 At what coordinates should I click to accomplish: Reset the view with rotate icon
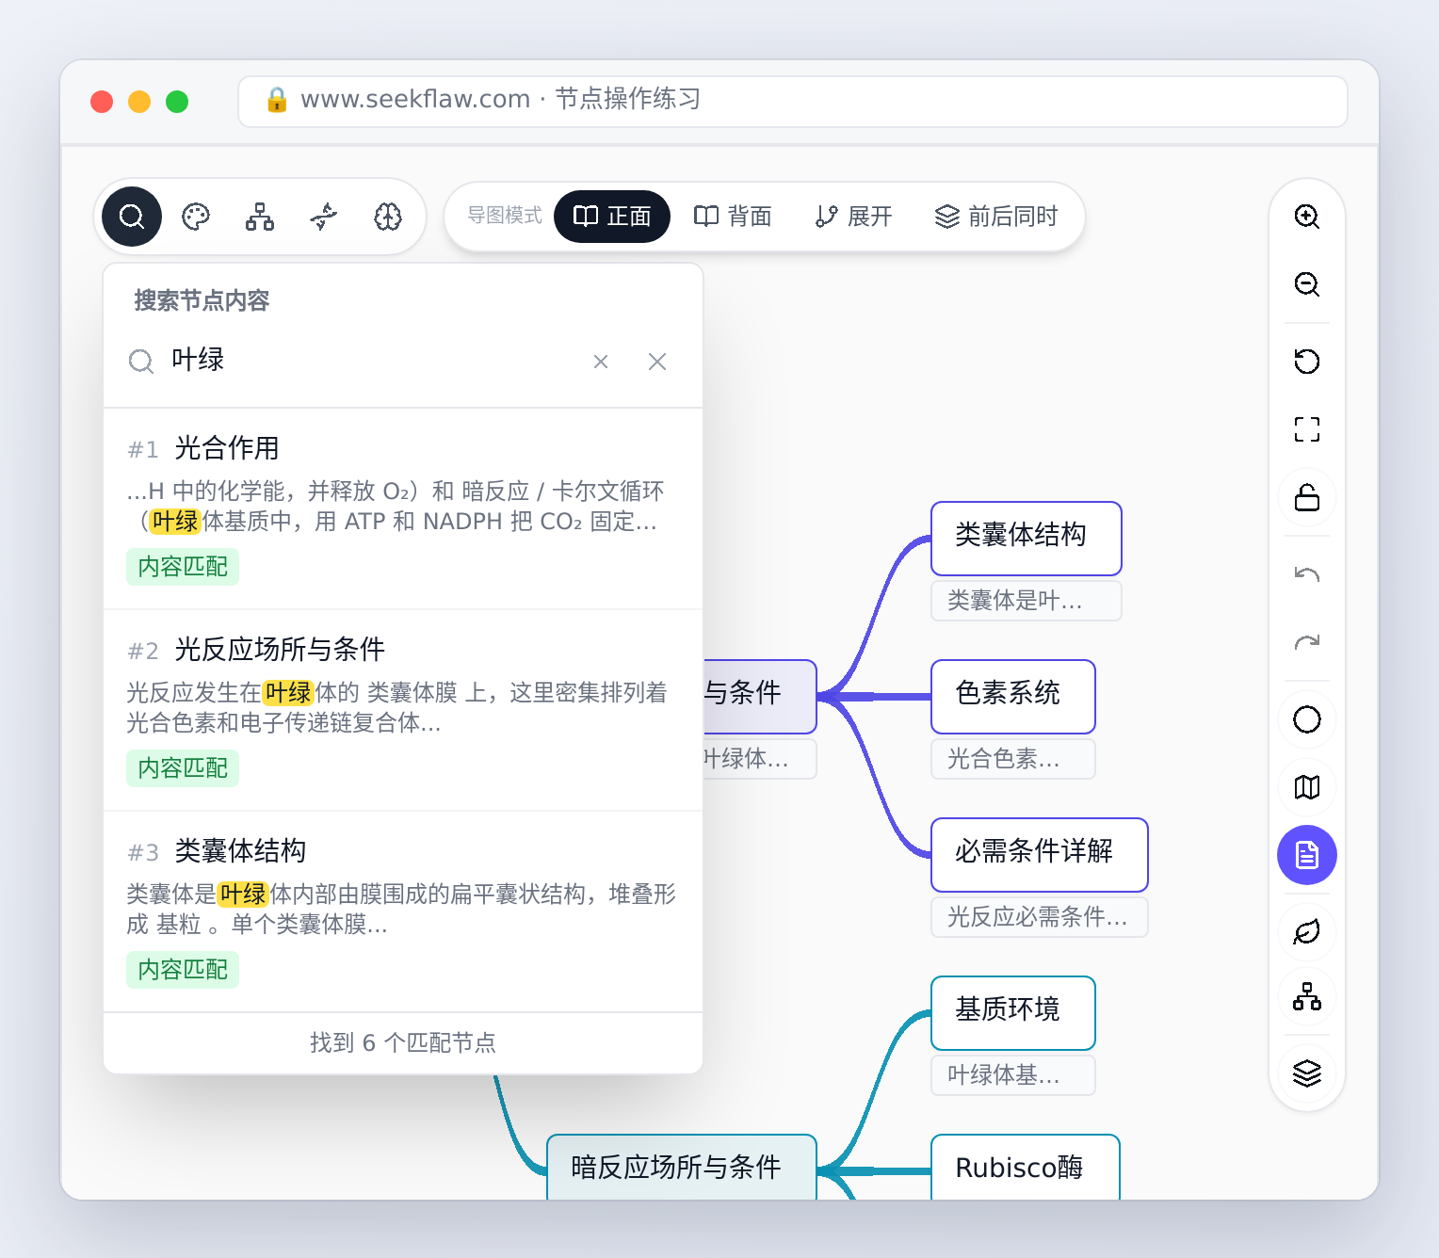[x=1307, y=362]
